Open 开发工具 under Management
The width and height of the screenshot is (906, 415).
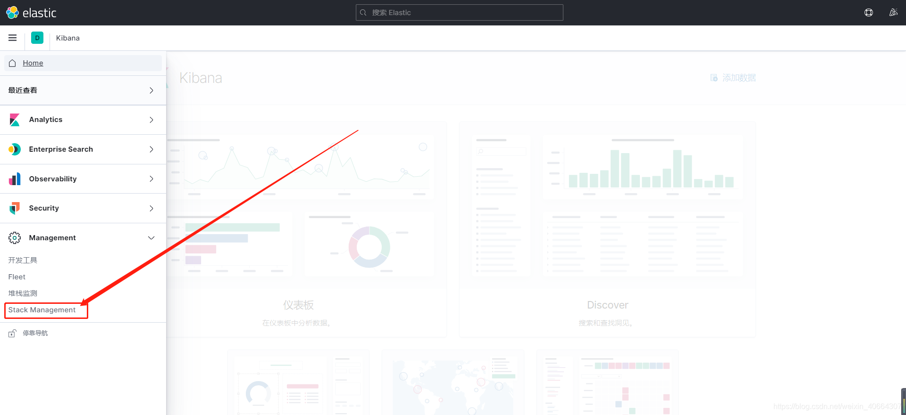point(23,260)
